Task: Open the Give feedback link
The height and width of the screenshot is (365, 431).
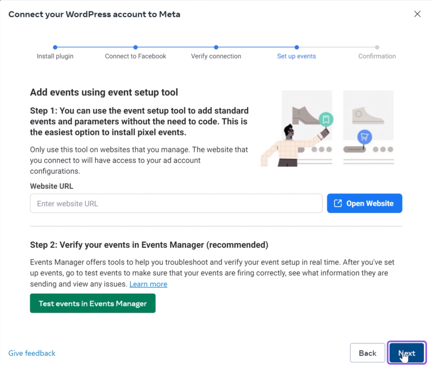Action: 32,353
